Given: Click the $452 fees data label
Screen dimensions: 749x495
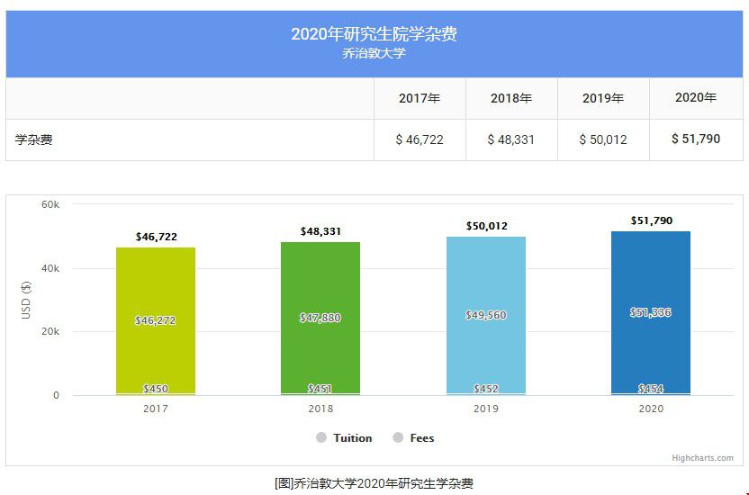Looking at the screenshot, I should 486,389.
